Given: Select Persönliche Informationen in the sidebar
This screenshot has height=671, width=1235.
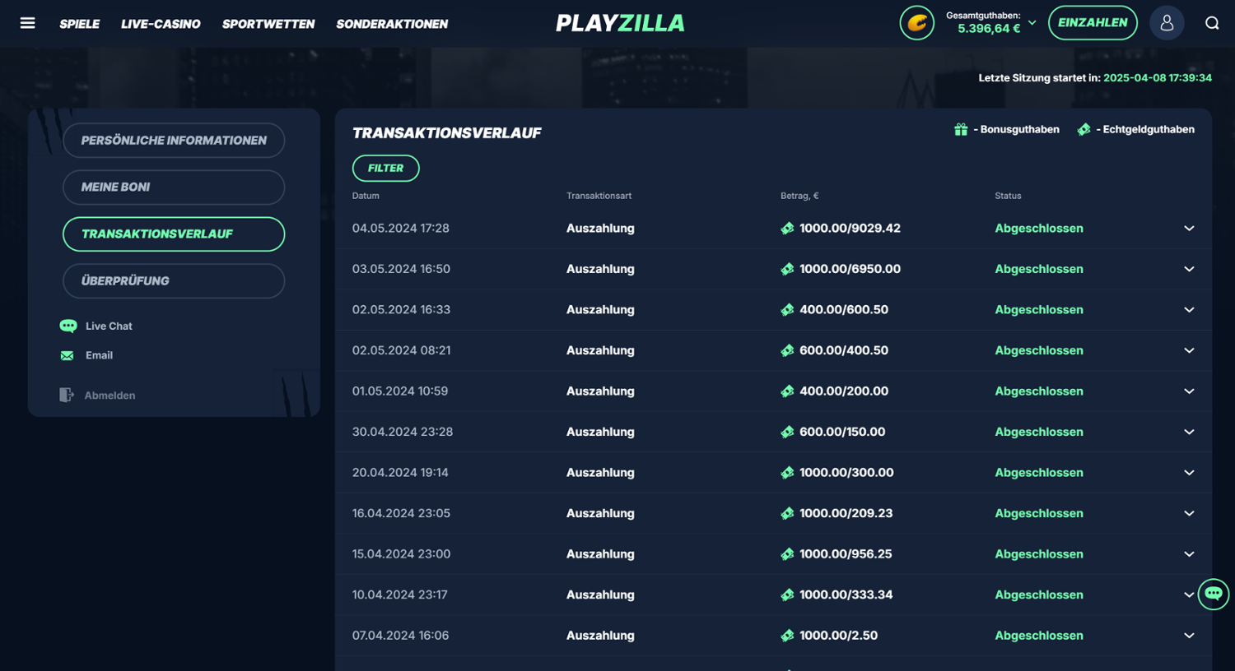Looking at the screenshot, I should [x=174, y=141].
